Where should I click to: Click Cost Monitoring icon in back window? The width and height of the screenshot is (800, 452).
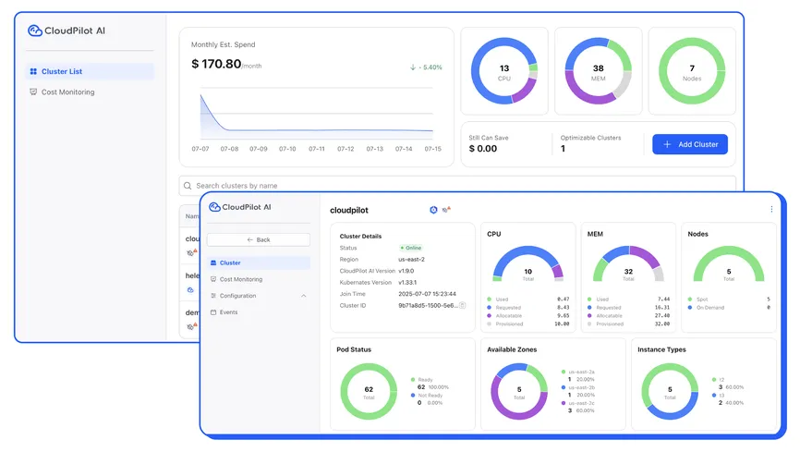(33, 92)
